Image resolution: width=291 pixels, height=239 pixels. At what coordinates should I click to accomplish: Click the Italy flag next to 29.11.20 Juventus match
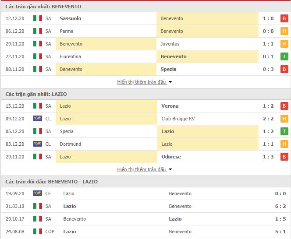[x=38, y=44]
